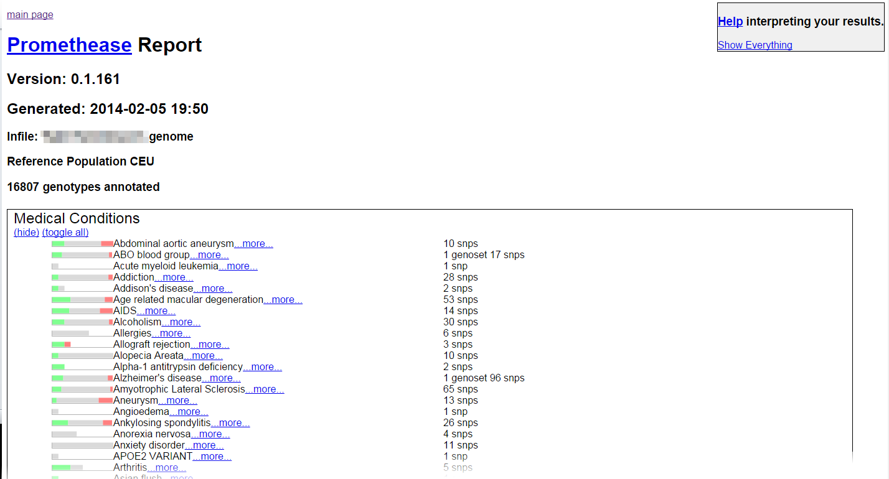The width and height of the screenshot is (889, 479).
Task: Click the Ankylosing spondylitis condition name
Action: (162, 423)
